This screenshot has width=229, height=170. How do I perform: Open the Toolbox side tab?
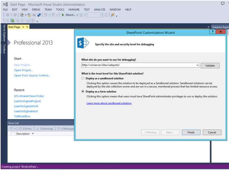[4, 49]
